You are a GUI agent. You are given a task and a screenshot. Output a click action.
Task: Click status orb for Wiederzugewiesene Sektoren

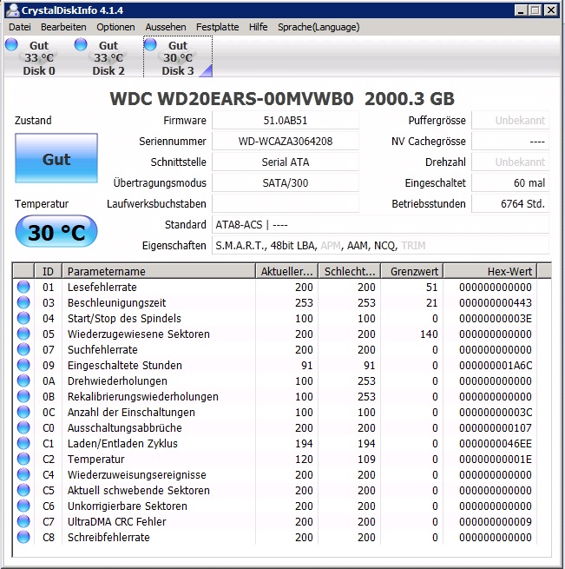[x=23, y=334]
